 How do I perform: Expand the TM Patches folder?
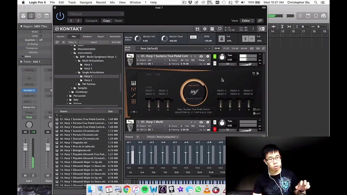click(x=76, y=84)
